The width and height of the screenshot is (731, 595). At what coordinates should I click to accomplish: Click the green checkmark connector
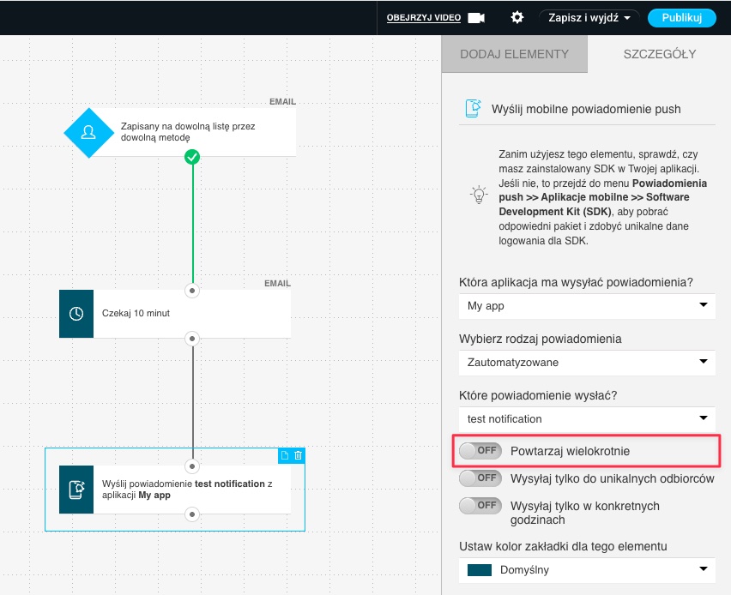[x=192, y=157]
